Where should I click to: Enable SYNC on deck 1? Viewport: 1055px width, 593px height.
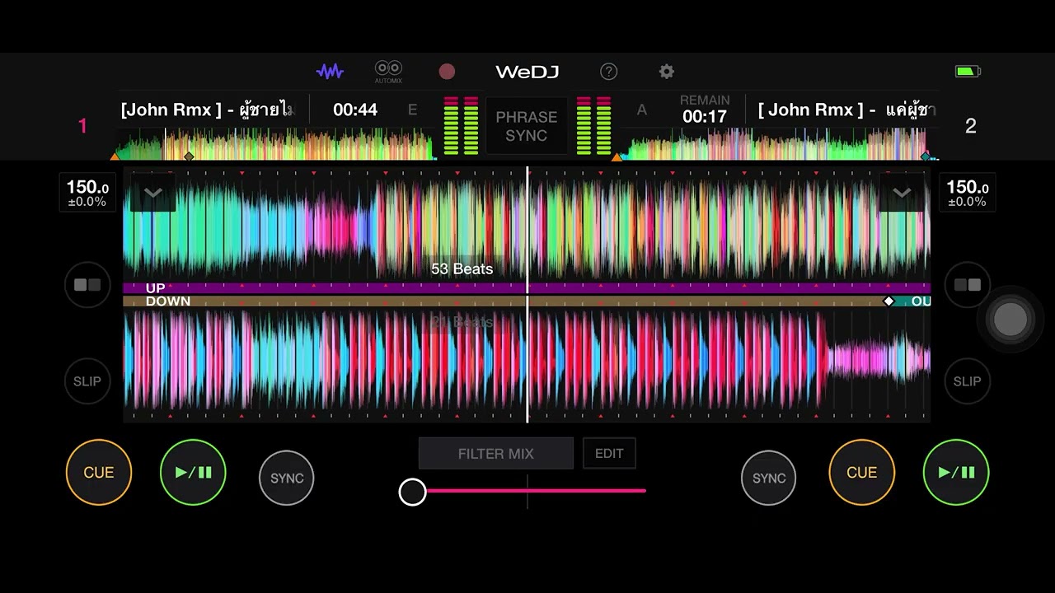point(287,478)
